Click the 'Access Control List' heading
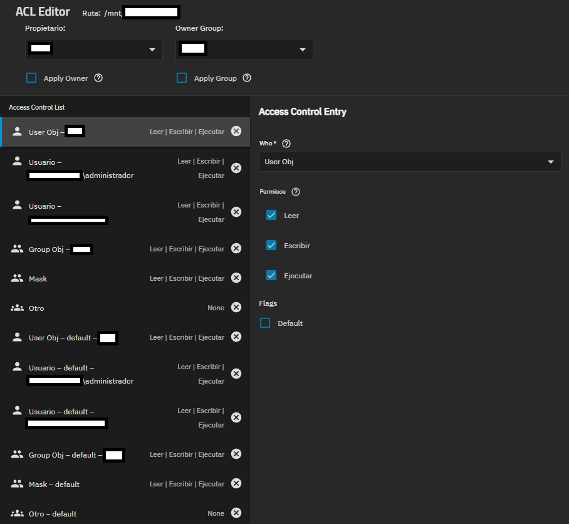 pos(36,107)
